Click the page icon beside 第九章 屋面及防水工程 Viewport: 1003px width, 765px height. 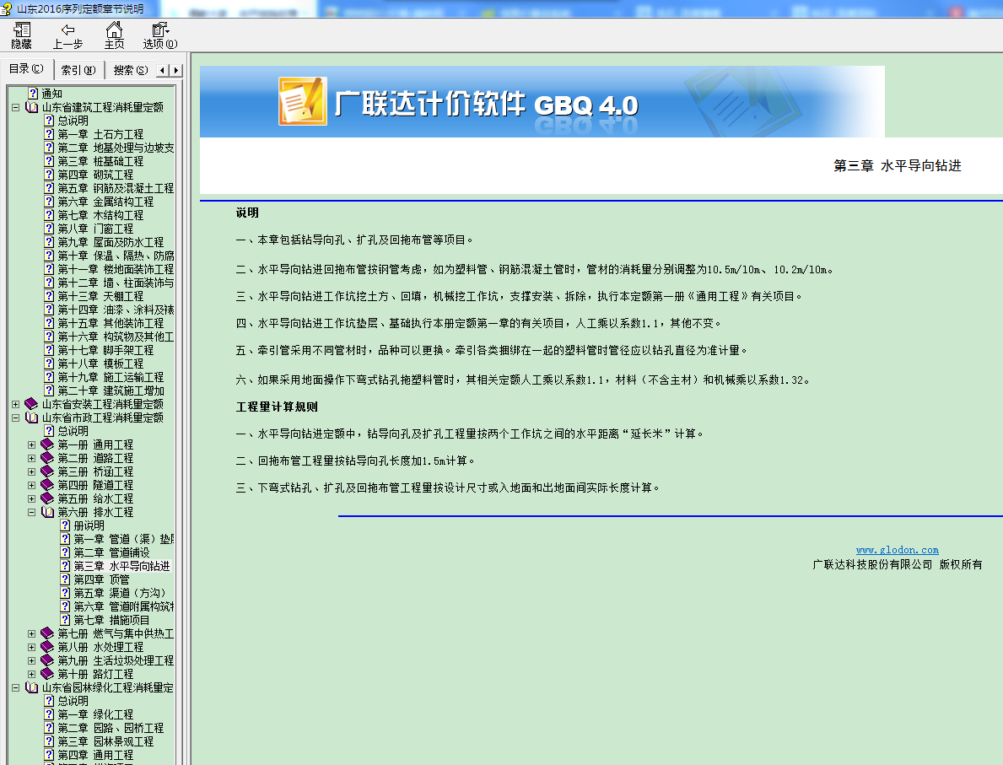tap(49, 242)
